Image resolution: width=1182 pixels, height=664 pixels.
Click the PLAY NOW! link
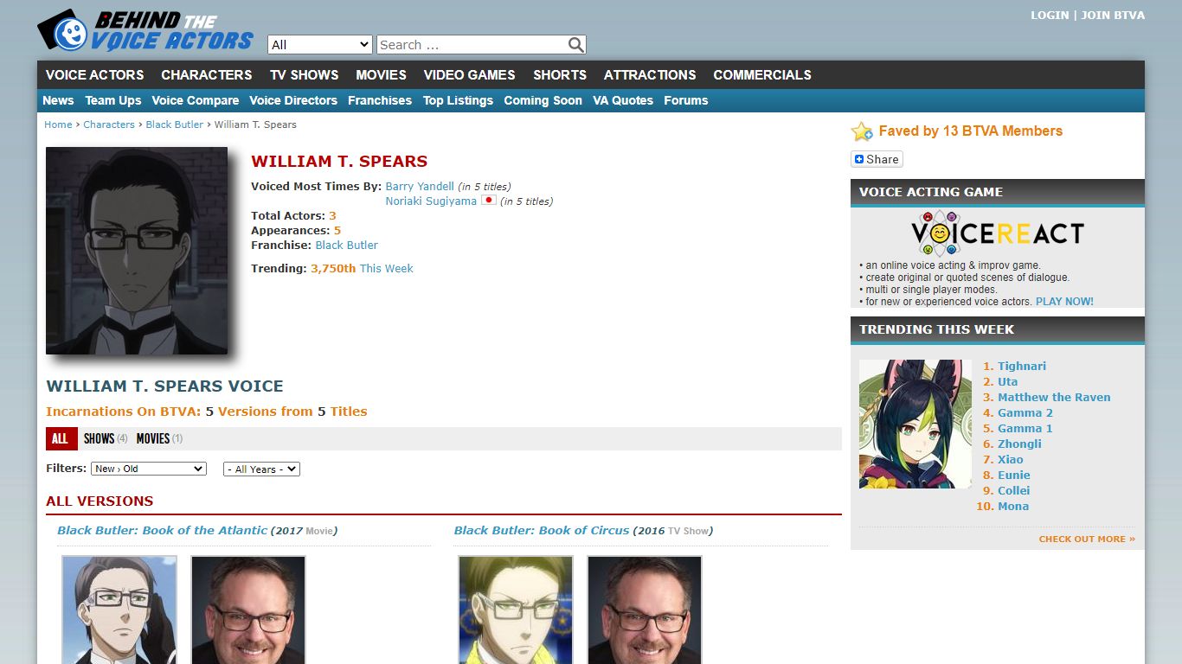pyautogui.click(x=1064, y=302)
